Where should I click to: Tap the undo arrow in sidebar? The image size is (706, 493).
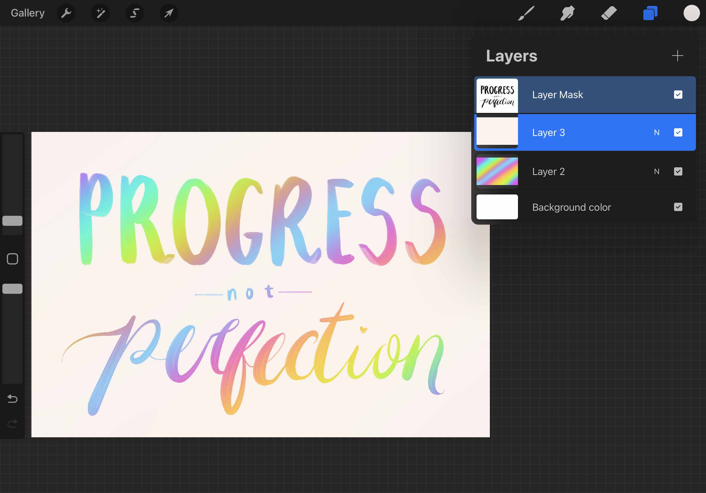coord(12,399)
